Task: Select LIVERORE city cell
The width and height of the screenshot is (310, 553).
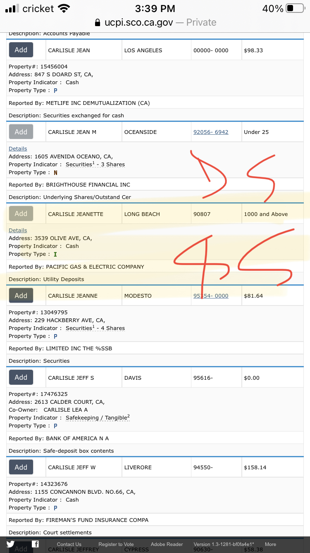Action: (156, 467)
